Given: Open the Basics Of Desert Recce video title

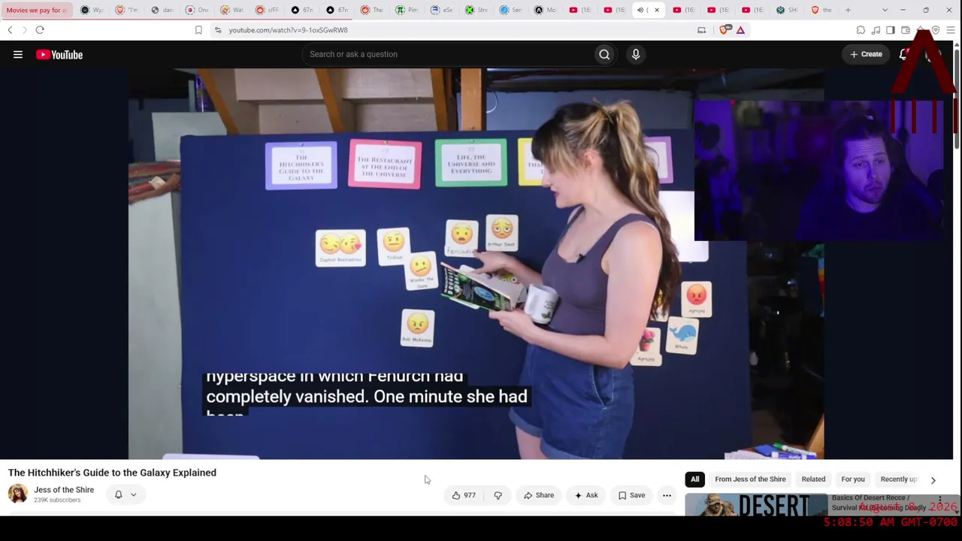Looking at the screenshot, I should [878, 503].
